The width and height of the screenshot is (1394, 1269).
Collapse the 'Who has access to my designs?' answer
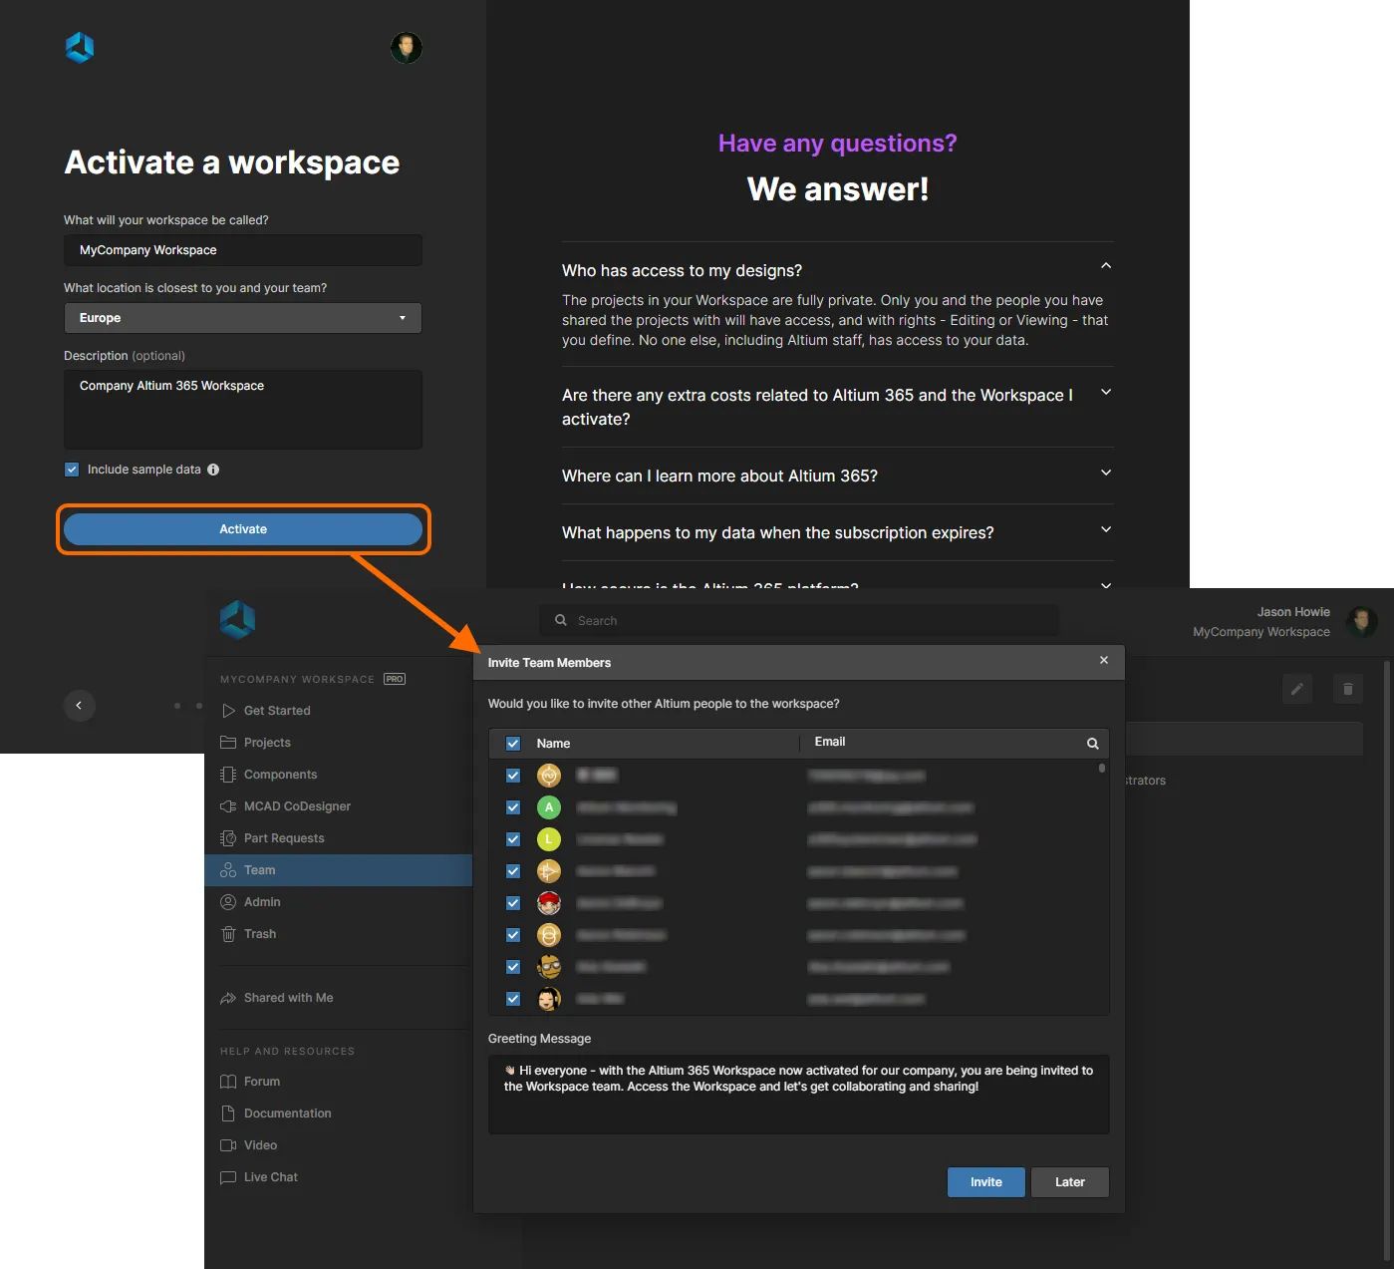click(1106, 266)
